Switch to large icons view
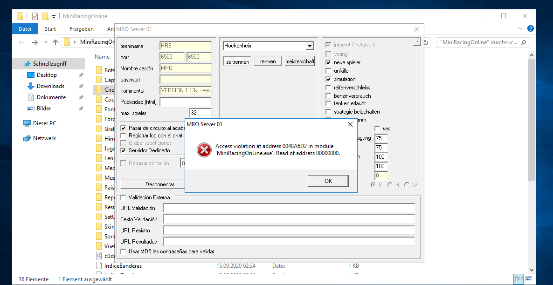This screenshot has width=553, height=285. pyautogui.click(x=529, y=279)
